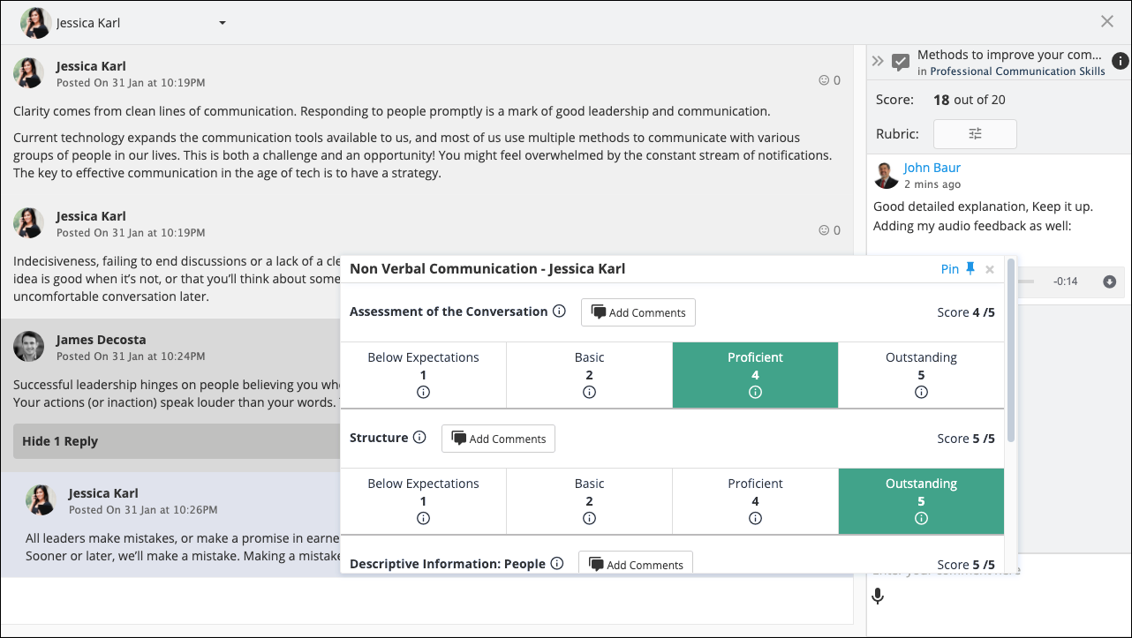Image resolution: width=1132 pixels, height=638 pixels.
Task: Collapse thread with Hide 1 Reply
Action: point(177,441)
